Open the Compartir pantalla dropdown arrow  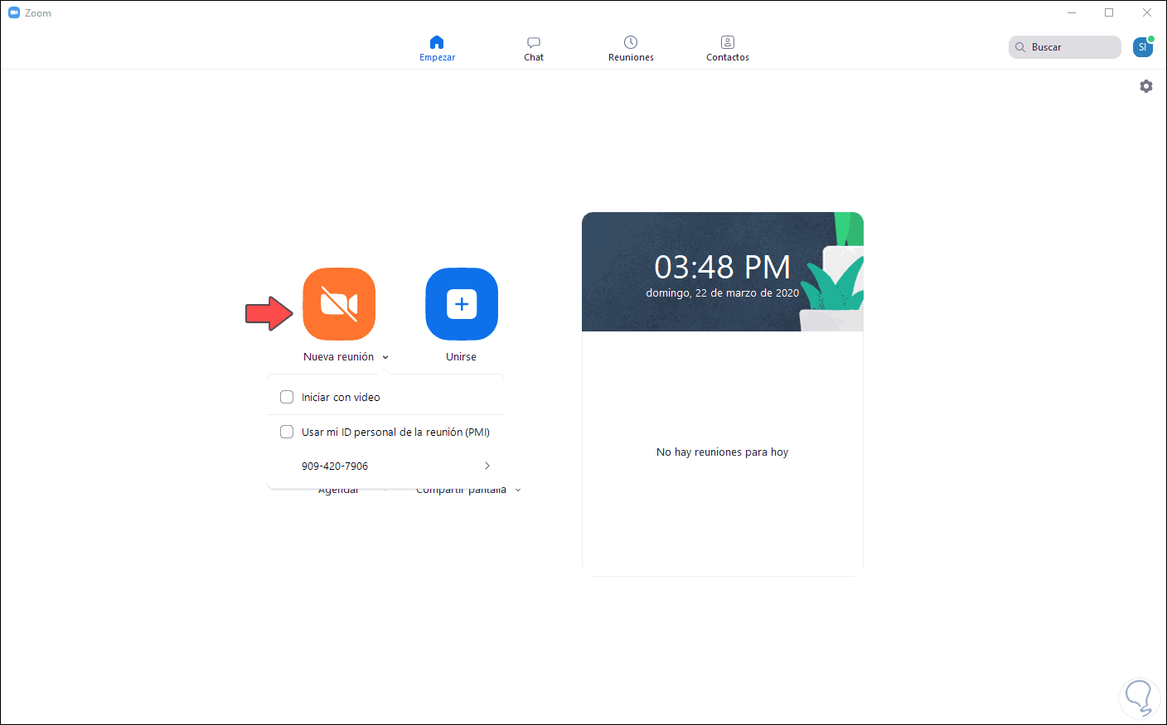pyautogui.click(x=518, y=490)
